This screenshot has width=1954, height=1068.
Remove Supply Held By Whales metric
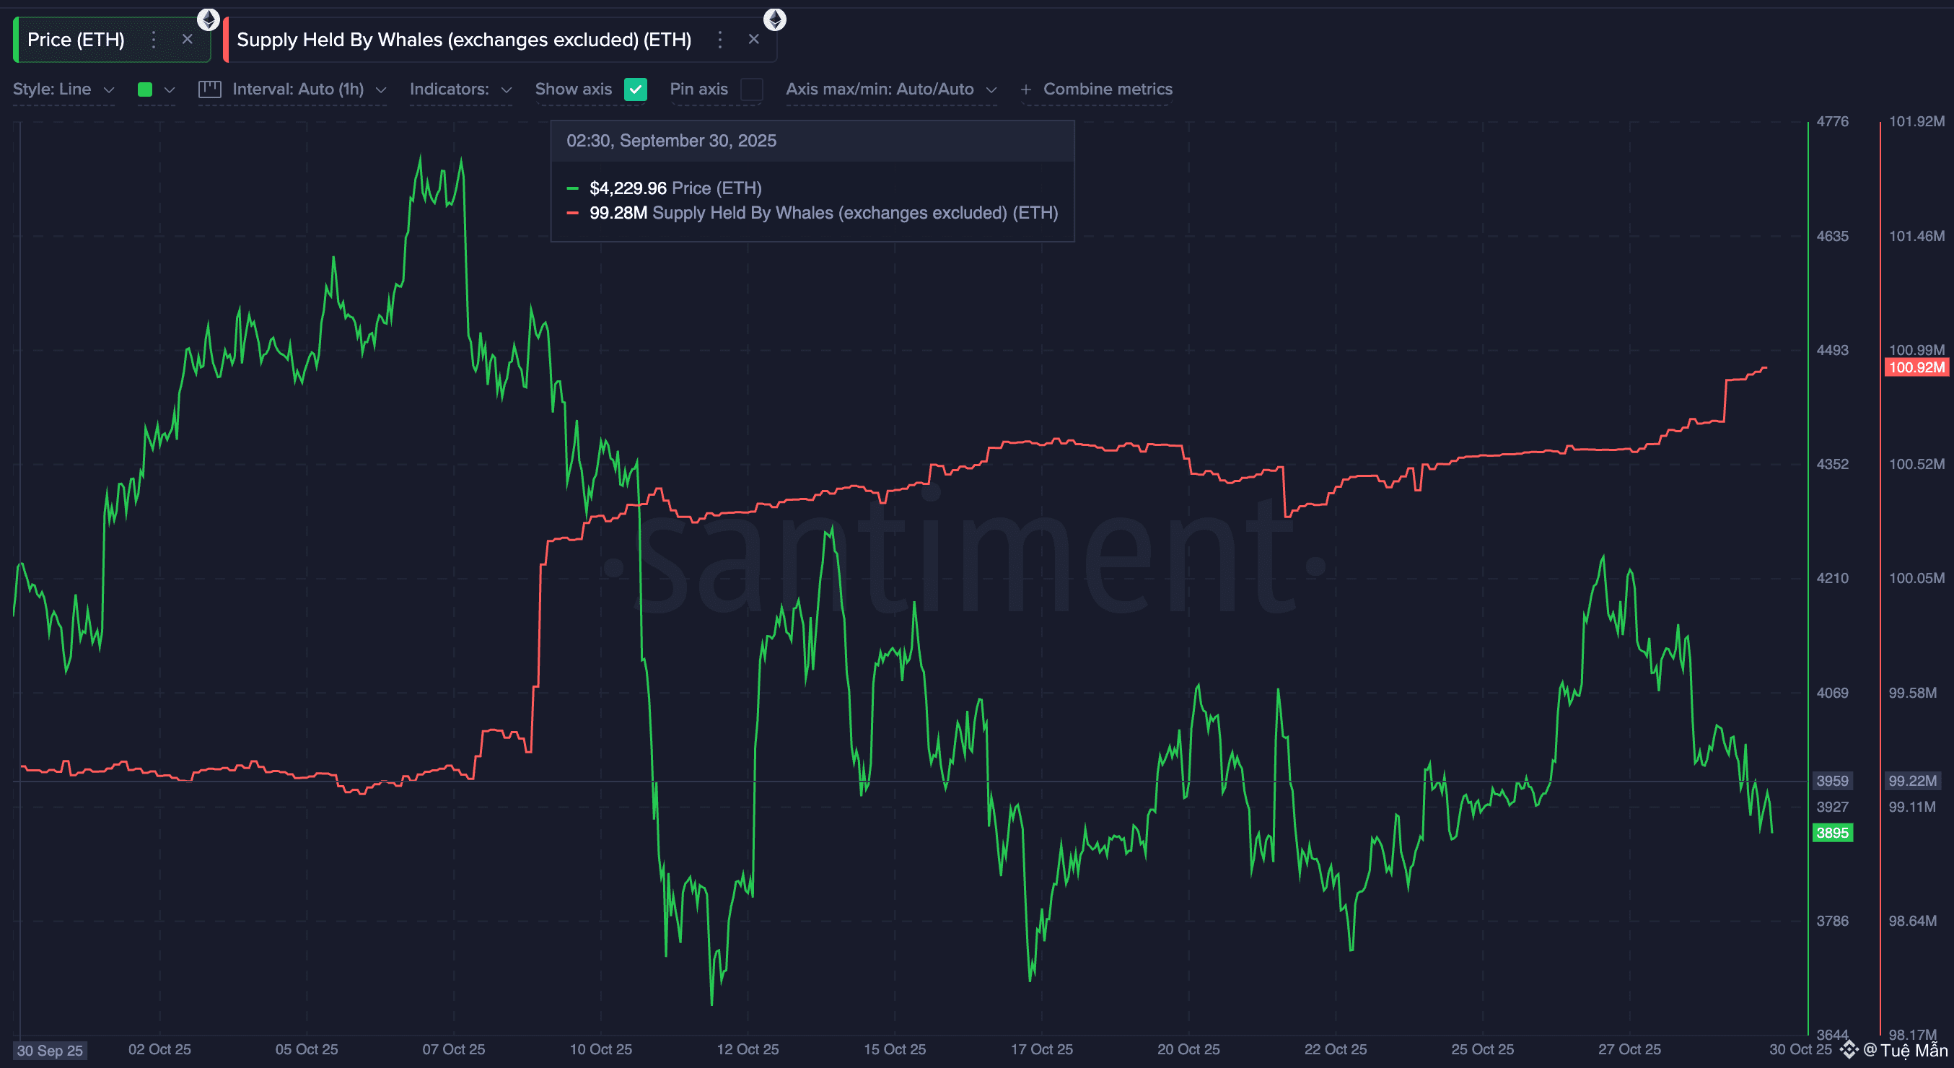tap(753, 40)
